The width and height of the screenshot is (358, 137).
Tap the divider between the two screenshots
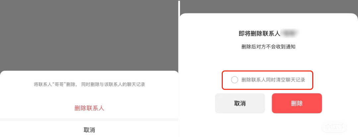point(179,68)
